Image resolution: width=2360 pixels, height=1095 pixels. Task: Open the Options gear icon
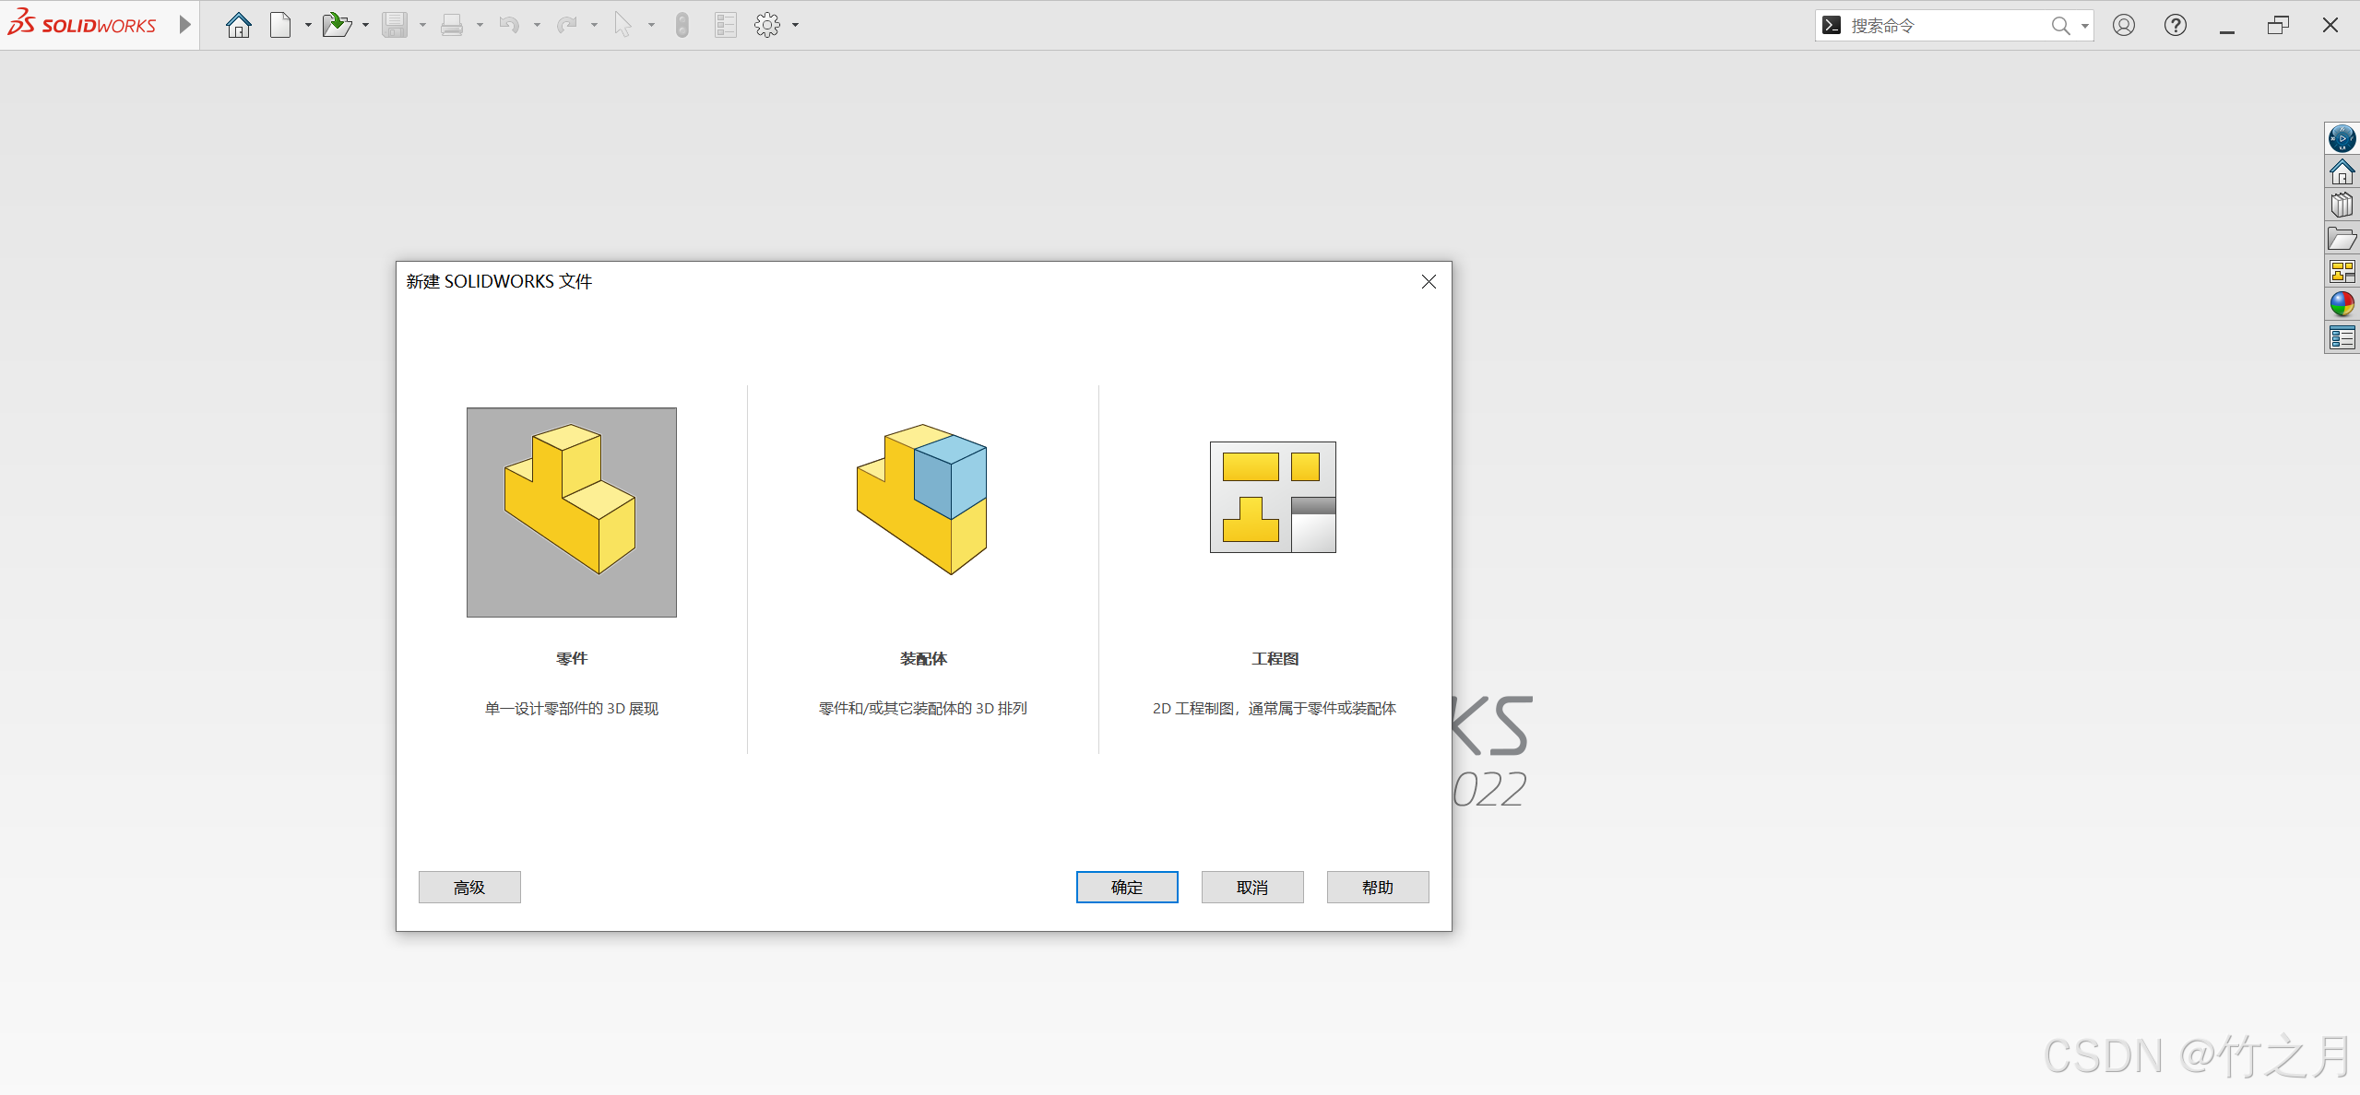766,25
